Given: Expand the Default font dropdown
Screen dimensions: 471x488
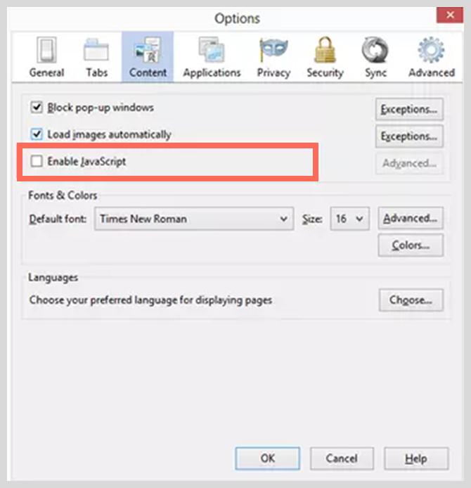Looking at the screenshot, I should [194, 219].
